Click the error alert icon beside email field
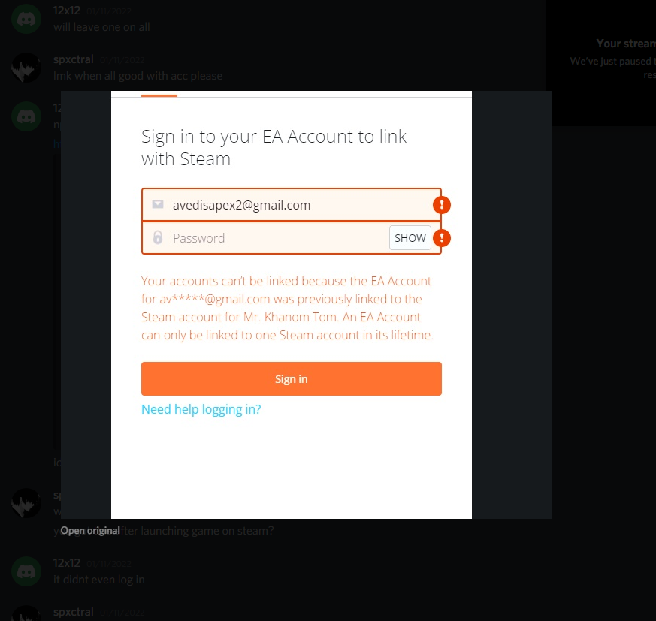The image size is (656, 621). pos(441,205)
